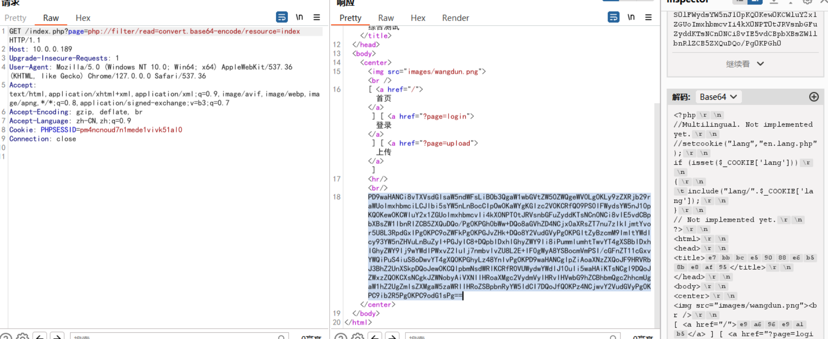Click the </title> tag in response

point(376,36)
